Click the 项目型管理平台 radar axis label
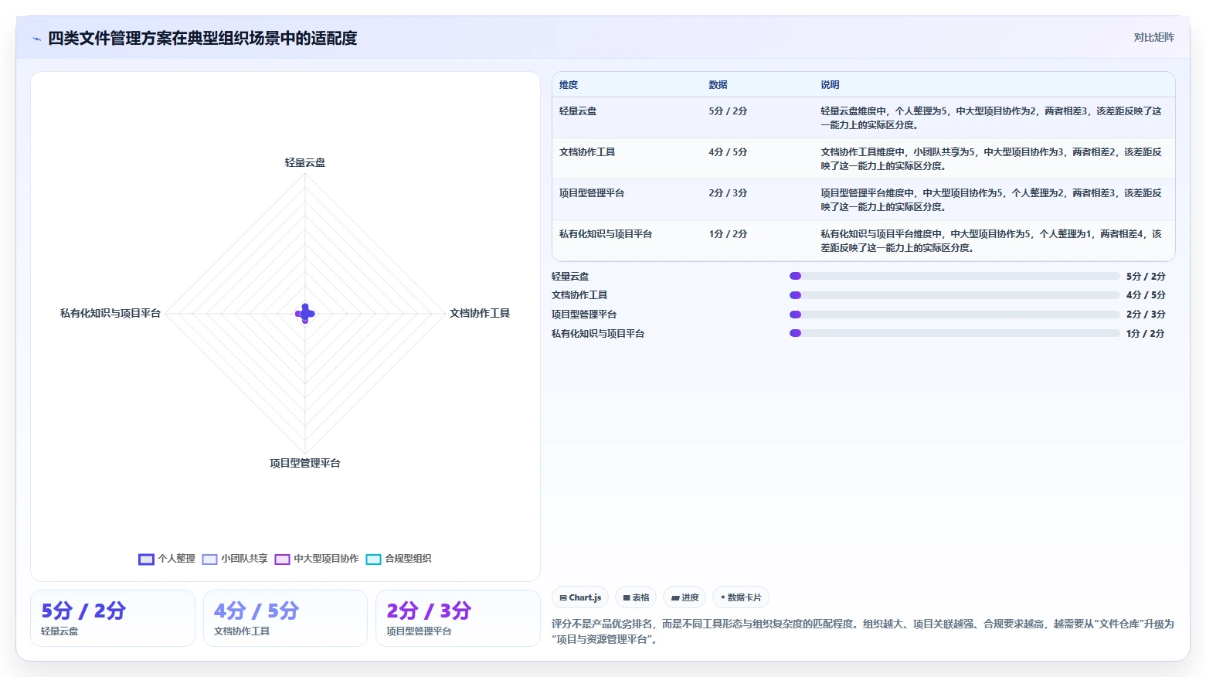This screenshot has width=1206, height=677. point(305,463)
